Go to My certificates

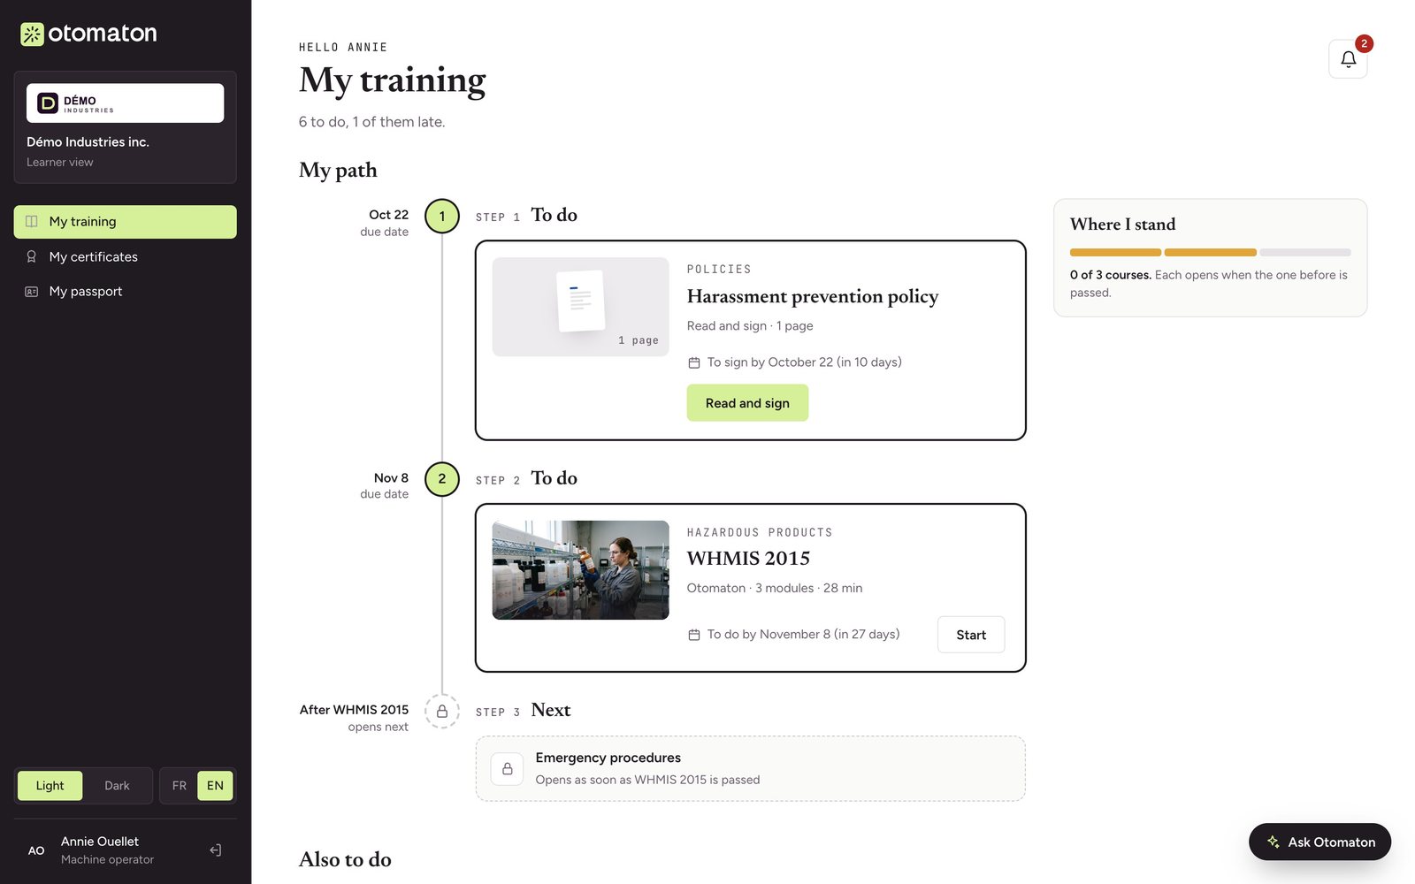(x=125, y=256)
